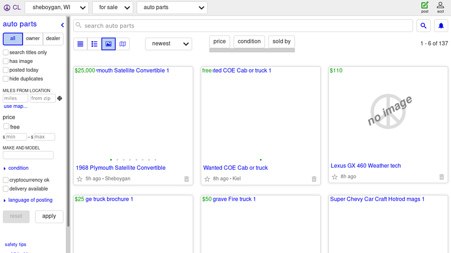The height and width of the screenshot is (253, 451).
Task: Open the sheboygan, WI location dropdown
Action: tap(56, 7)
